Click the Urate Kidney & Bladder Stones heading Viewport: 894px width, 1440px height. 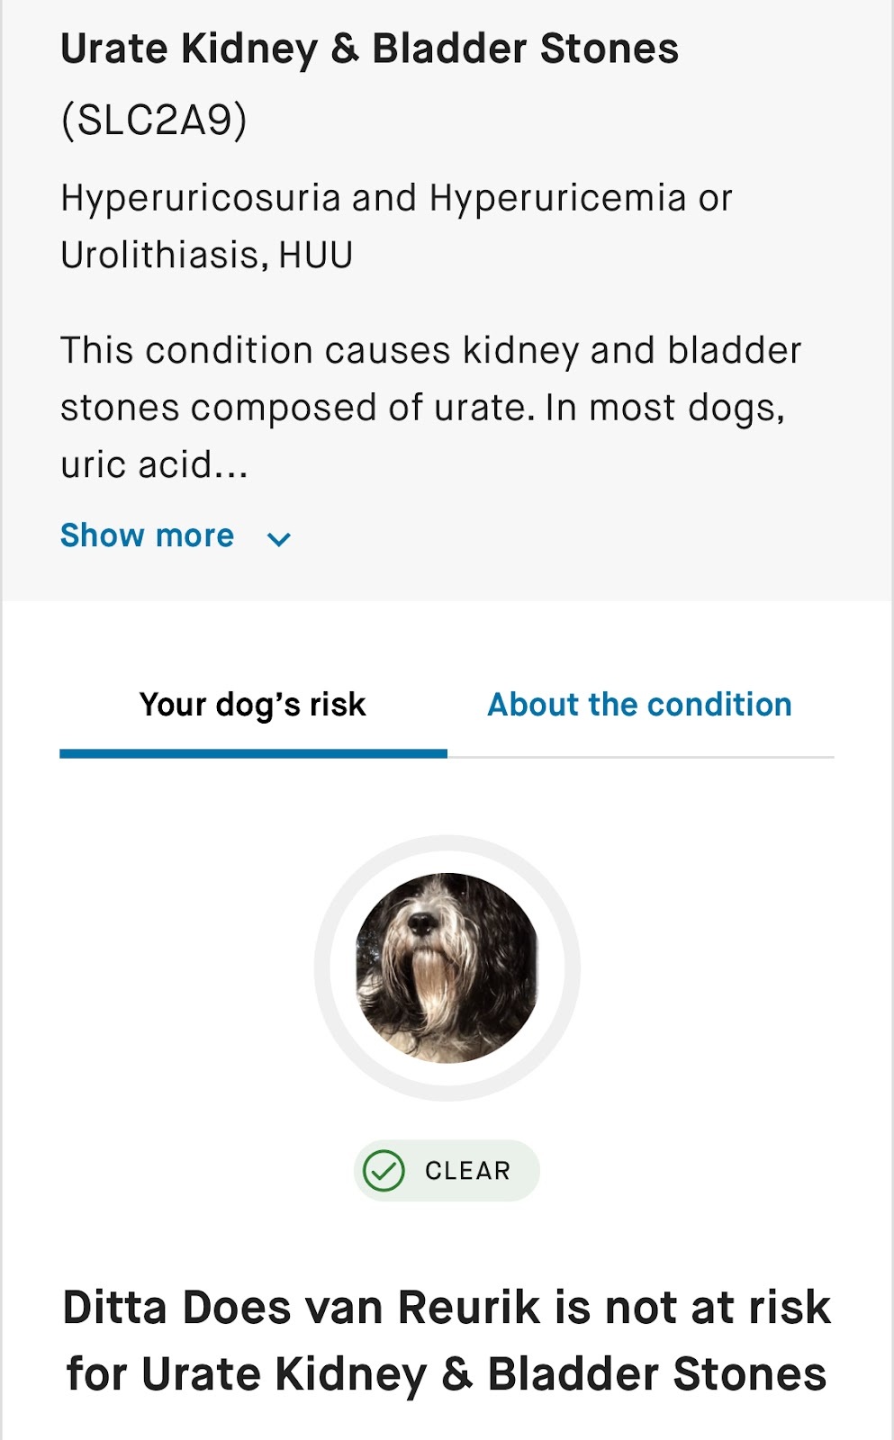[369, 49]
